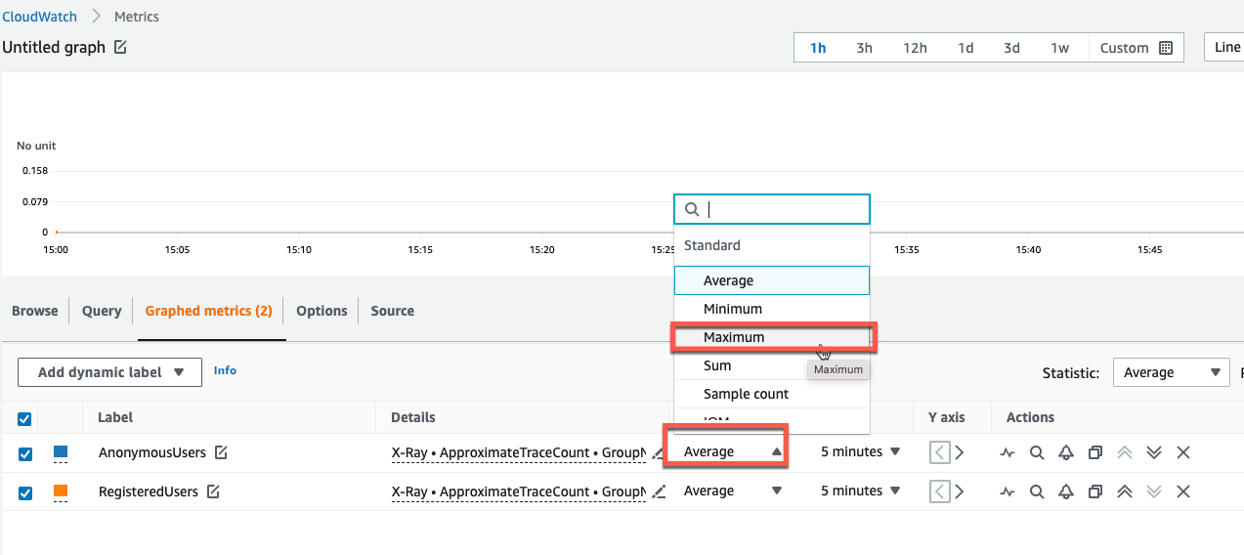The width and height of the screenshot is (1244, 555).
Task: Toggle the select-all metrics checkbox
Action: tap(24, 418)
